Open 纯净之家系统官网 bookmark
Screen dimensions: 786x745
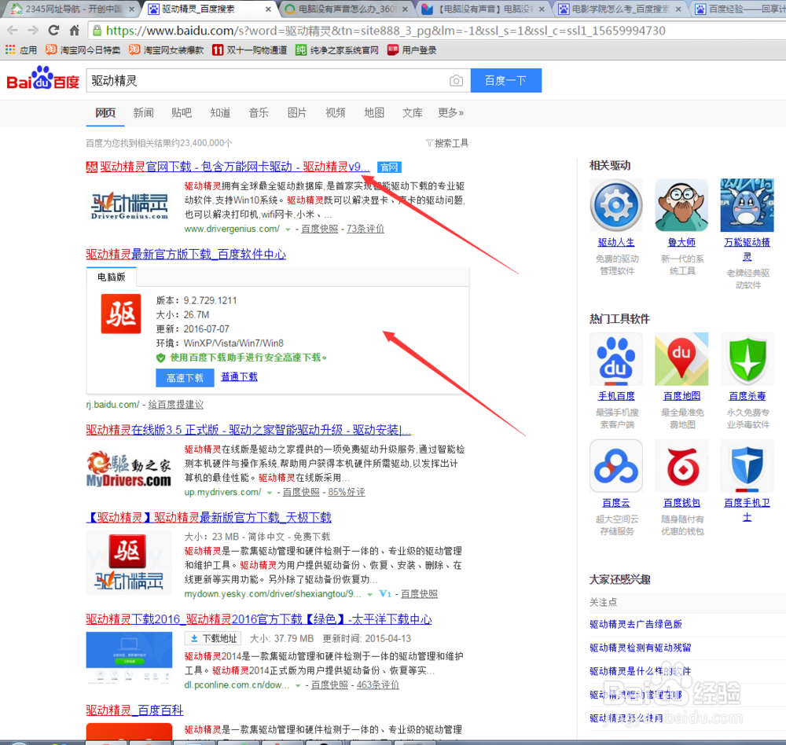click(337, 50)
